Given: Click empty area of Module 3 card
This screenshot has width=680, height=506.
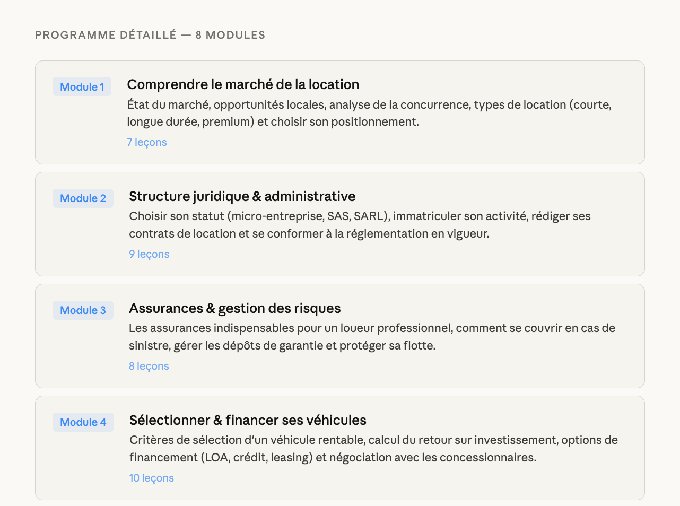Looking at the screenshot, I should tap(424, 368).
